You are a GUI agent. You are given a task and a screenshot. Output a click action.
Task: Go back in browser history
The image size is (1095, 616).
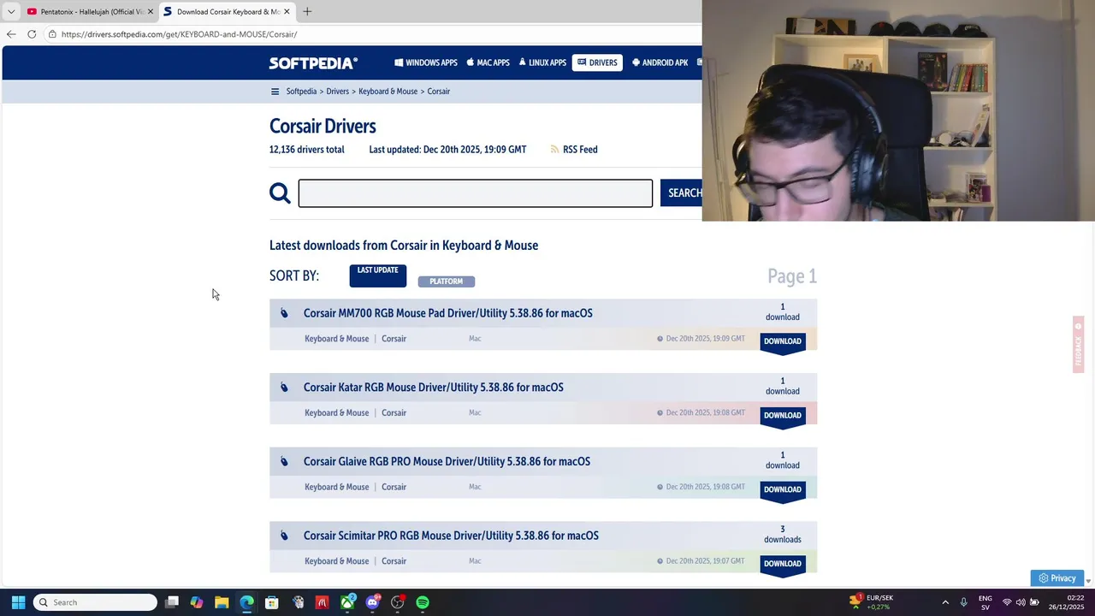point(11,34)
